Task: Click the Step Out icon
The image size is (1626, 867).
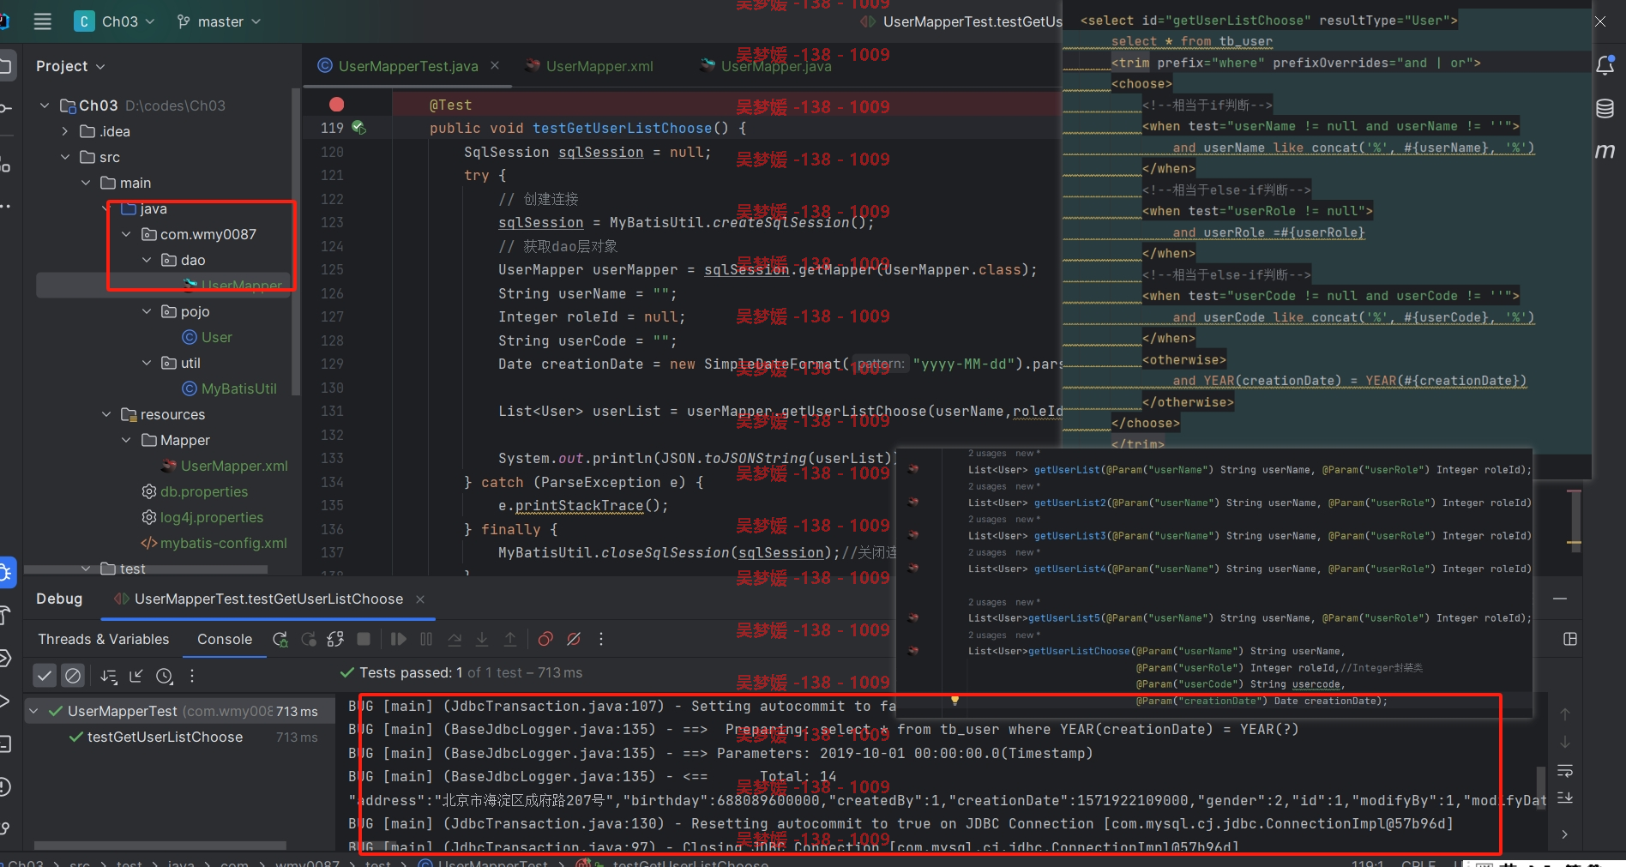Action: [x=510, y=639]
